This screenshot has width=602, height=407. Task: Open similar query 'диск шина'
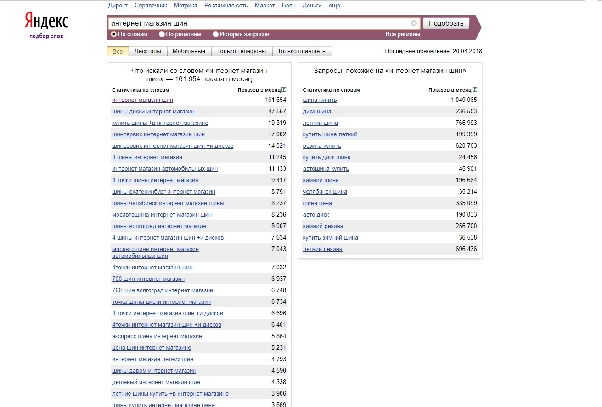317,112
